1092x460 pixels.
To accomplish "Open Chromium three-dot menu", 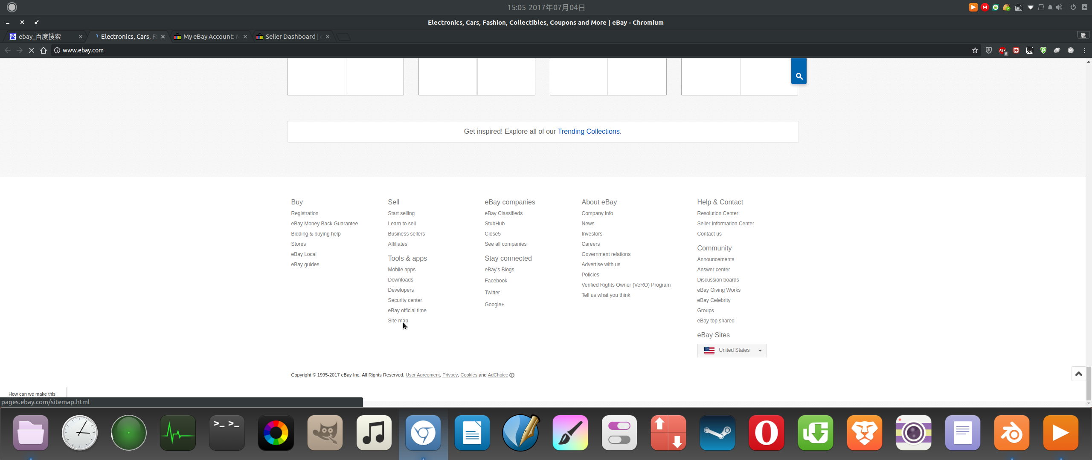I will (x=1084, y=50).
